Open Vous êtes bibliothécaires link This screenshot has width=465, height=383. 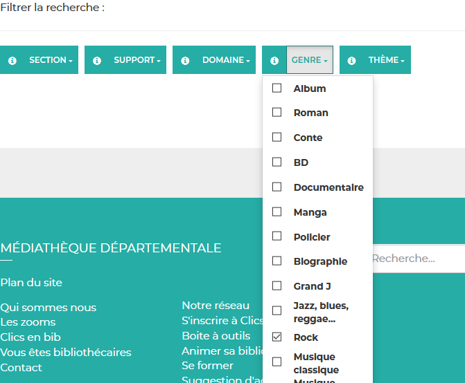coord(66,353)
